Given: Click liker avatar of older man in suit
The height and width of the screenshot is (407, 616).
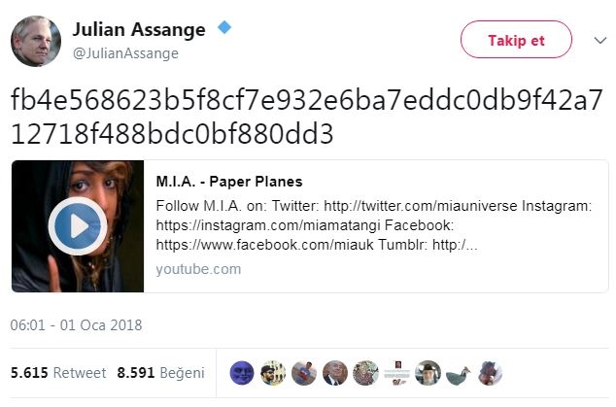Looking at the screenshot, I should [335, 372].
